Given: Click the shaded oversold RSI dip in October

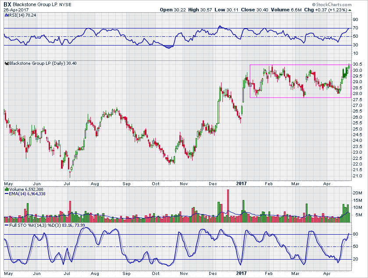Looking at the screenshot, I should [x=168, y=46].
